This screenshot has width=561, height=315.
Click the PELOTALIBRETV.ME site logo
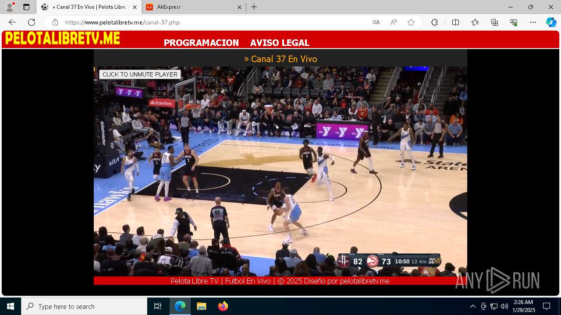point(62,38)
